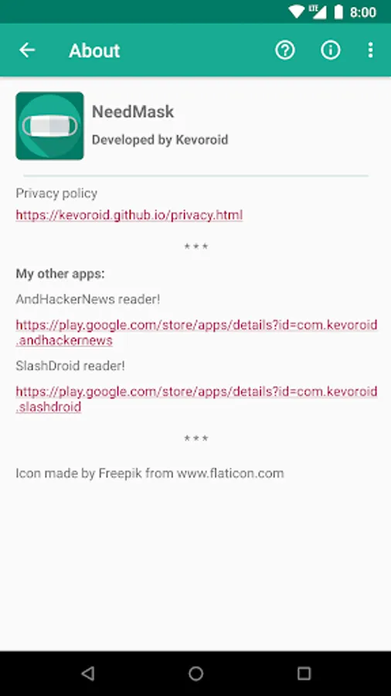
Task: Tap the back arrow in the toolbar
Action: (27, 50)
